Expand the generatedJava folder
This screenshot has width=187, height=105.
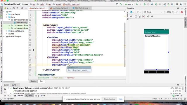(x=6, y=31)
